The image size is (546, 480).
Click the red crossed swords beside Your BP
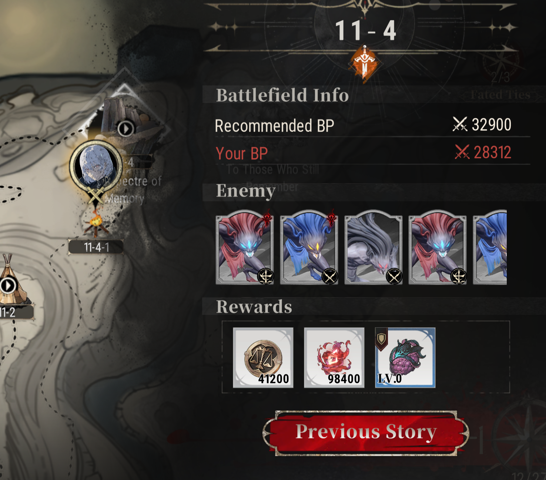462,152
